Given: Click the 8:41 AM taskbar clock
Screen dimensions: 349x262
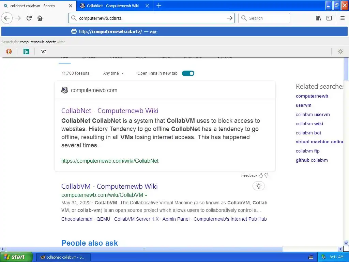Looking at the screenshot, I should [336, 257].
